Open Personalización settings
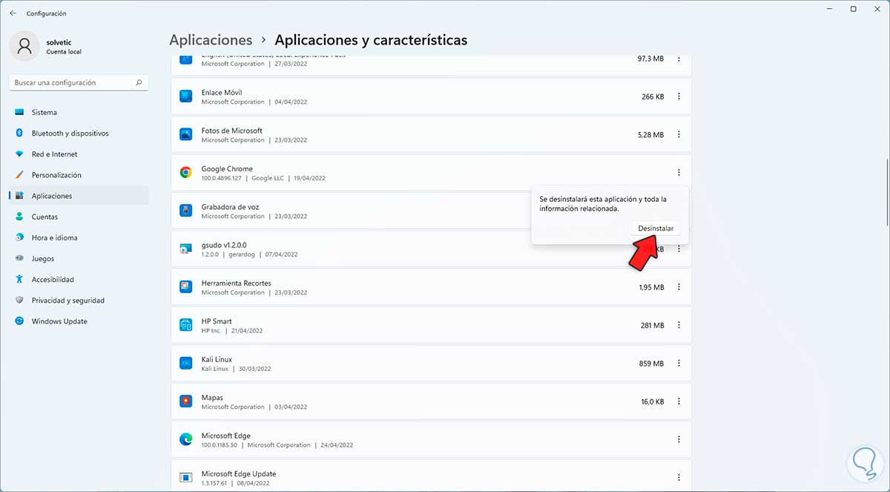Screen dimensions: 890x492 [x=79, y=175]
